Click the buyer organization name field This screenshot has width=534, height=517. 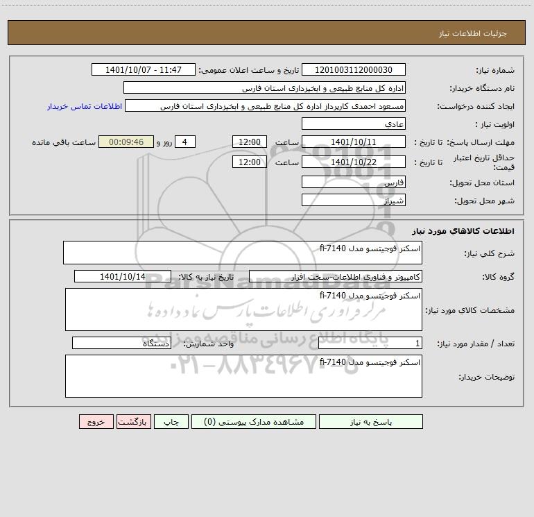[264, 88]
